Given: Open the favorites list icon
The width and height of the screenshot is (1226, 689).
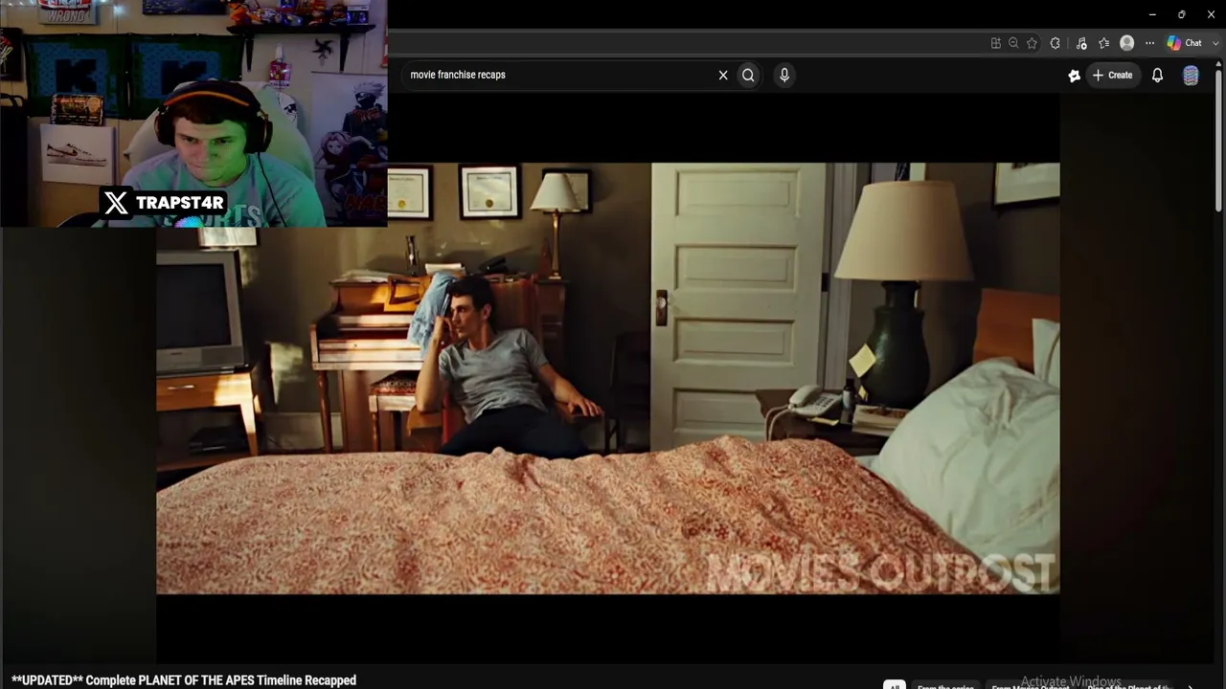Looking at the screenshot, I should (x=1104, y=43).
